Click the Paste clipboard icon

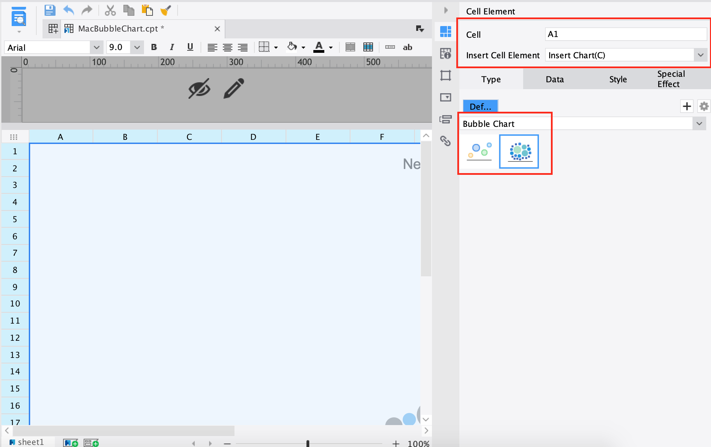point(147,10)
